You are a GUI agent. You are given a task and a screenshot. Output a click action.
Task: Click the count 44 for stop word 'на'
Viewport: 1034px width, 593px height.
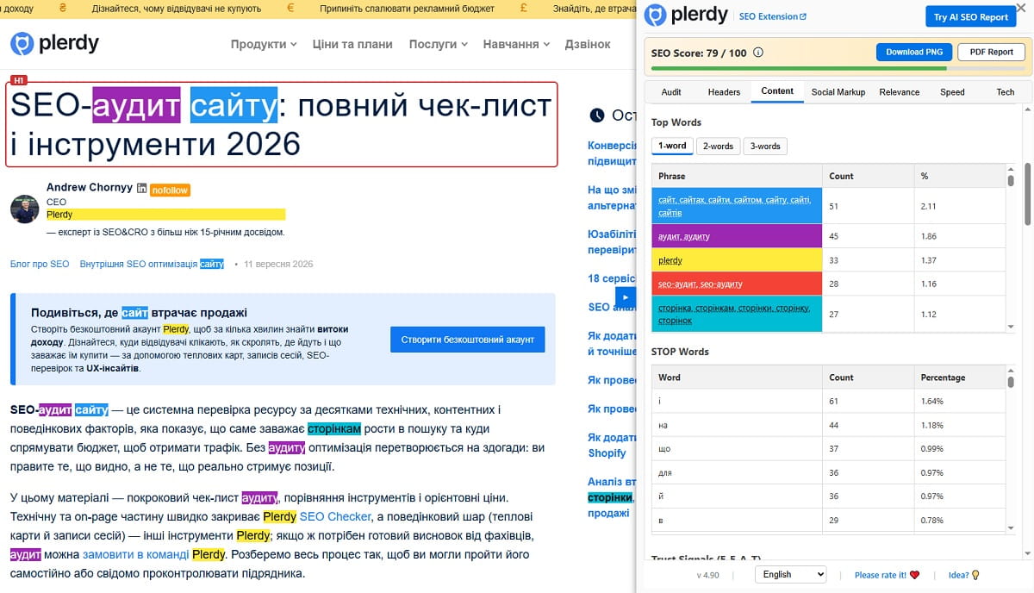pos(834,425)
